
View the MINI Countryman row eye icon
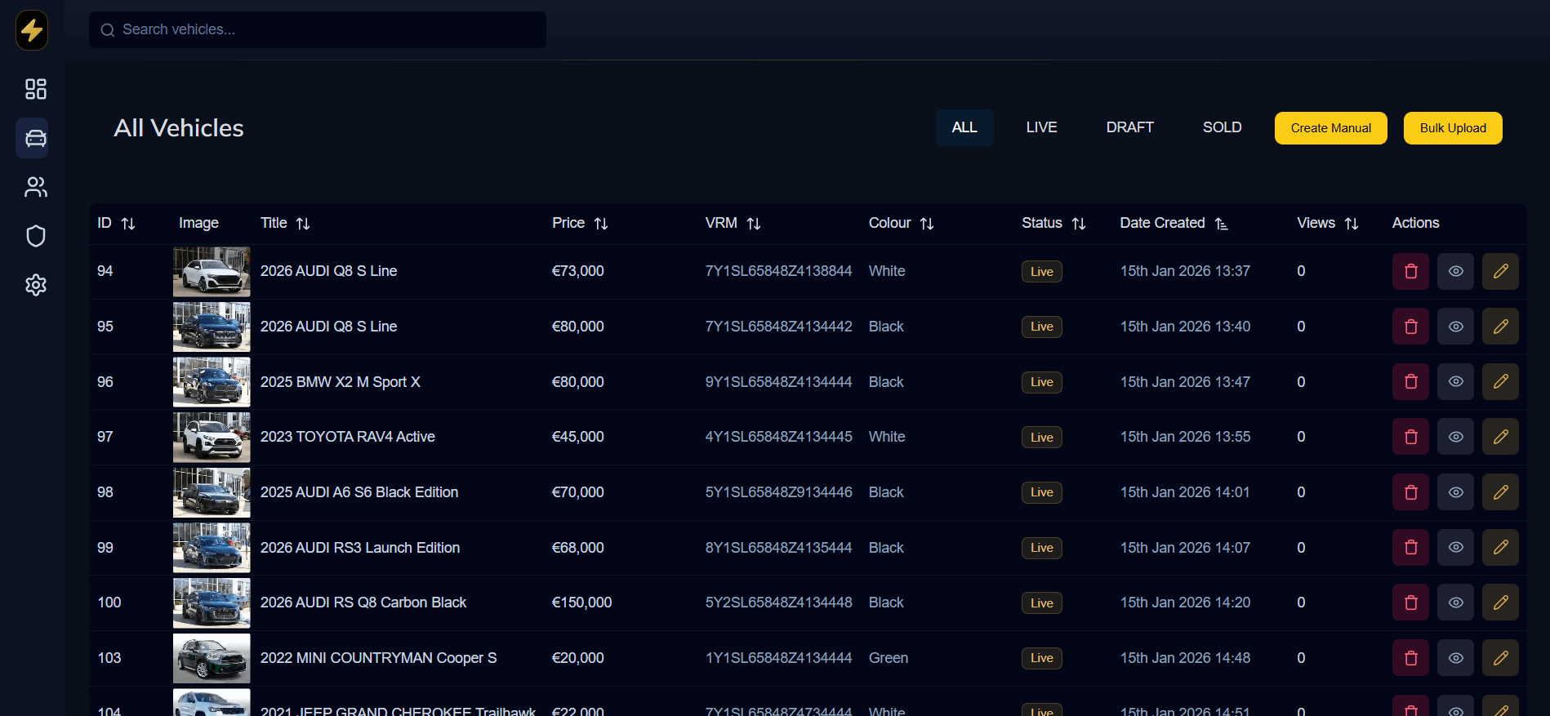pos(1455,658)
